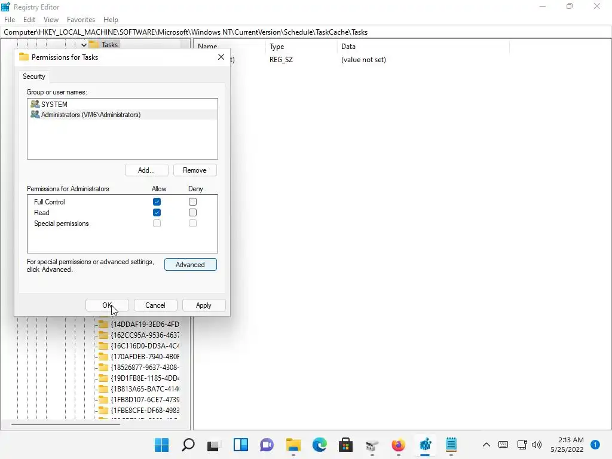Select folder icon of {1FBE8CFE-DF68-4983 key

coord(103,410)
